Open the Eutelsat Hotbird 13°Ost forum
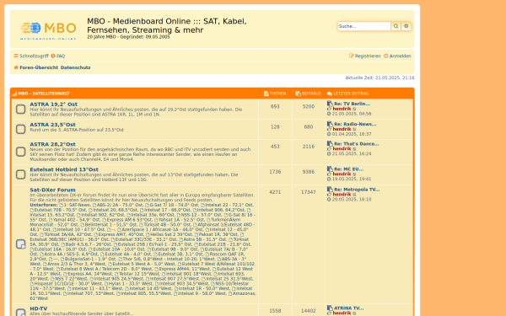 64,169
